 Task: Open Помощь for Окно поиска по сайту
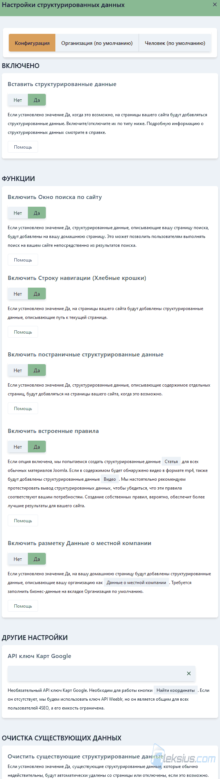click(23, 260)
